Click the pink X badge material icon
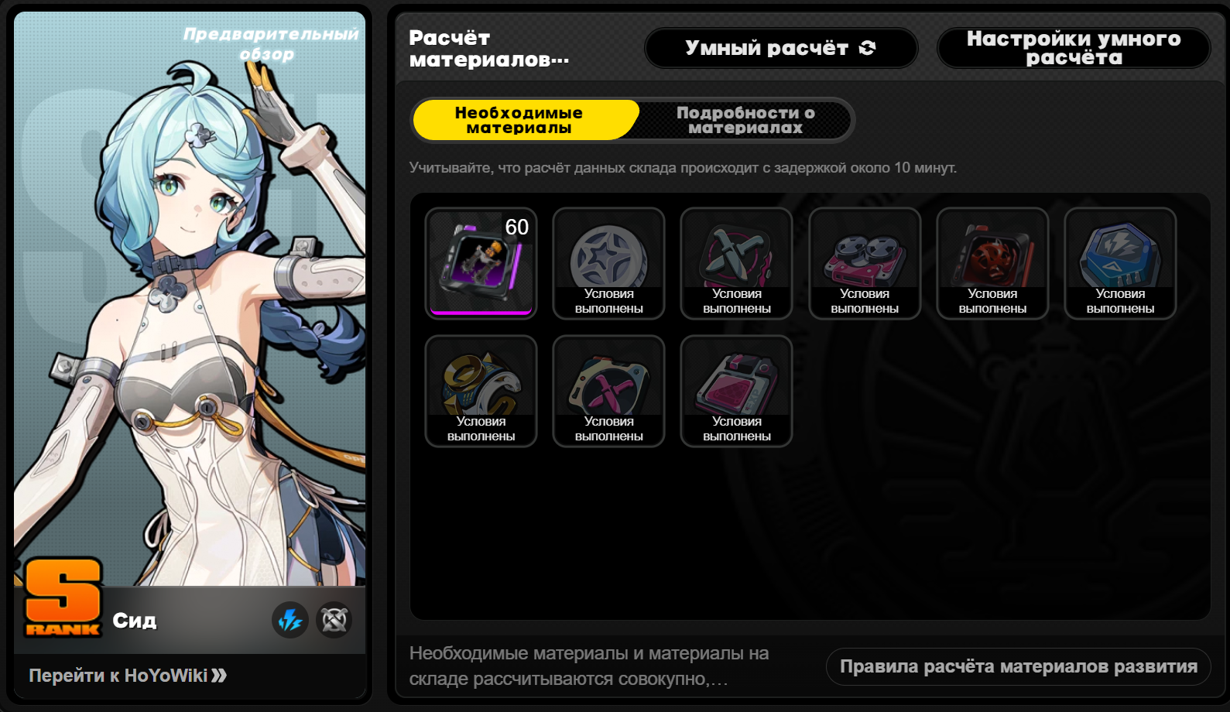Viewport: 1230px width, 712px height. point(608,391)
